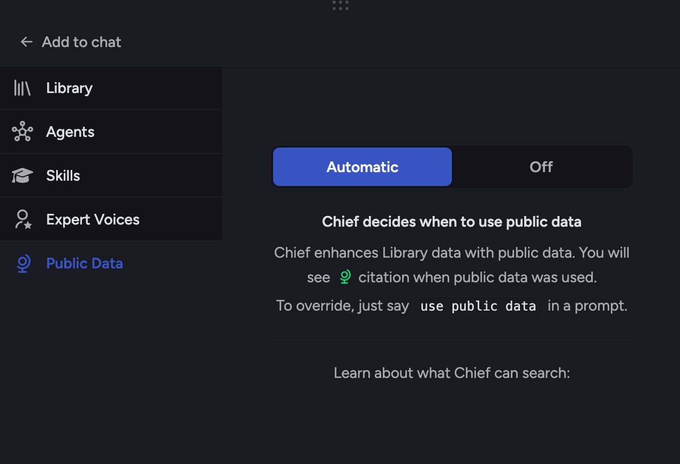Open the Library section label
The image size is (680, 464).
click(x=69, y=88)
